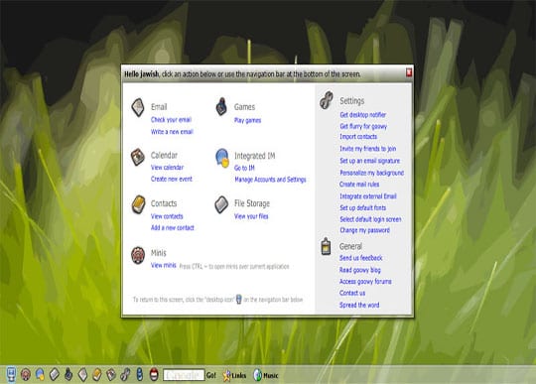Click Invite my friends to join link
This screenshot has height=384, width=536.
click(x=368, y=149)
